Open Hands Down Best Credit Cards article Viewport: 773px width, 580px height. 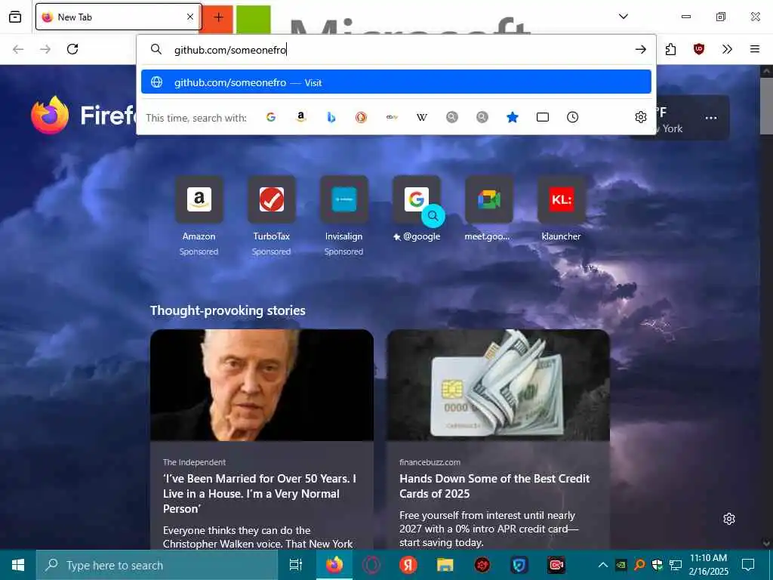click(494, 486)
